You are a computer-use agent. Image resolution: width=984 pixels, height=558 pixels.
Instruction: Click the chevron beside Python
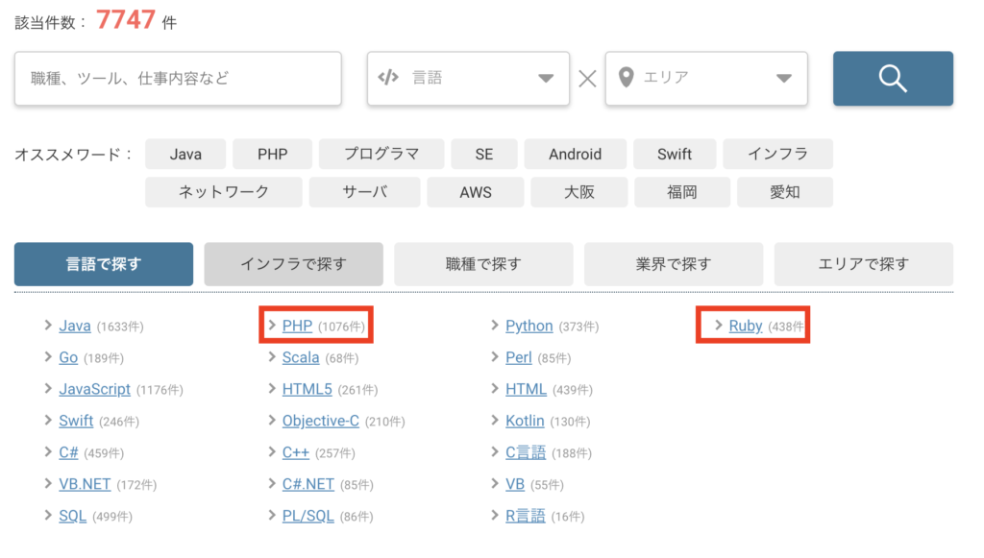(495, 325)
